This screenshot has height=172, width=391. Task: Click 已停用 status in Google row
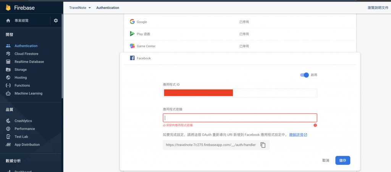click(244, 22)
